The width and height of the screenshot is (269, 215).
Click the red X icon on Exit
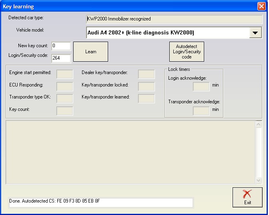[x=247, y=194]
